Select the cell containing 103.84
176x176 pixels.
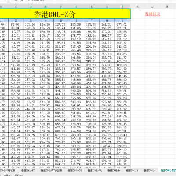point(31,24)
